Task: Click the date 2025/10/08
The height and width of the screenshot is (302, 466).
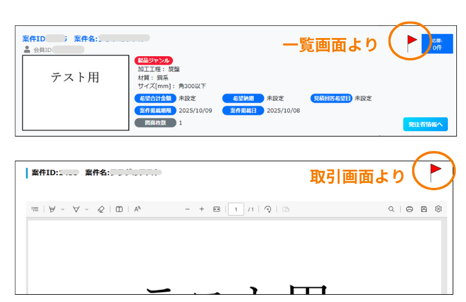Action: tap(283, 111)
